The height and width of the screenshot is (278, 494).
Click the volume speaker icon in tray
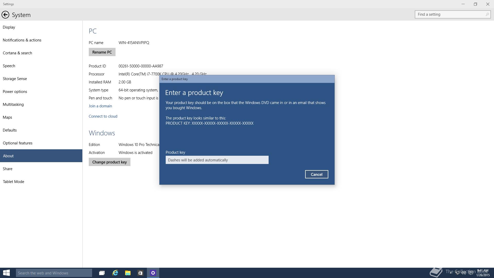point(464,273)
